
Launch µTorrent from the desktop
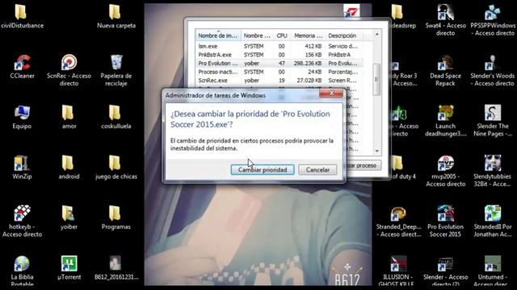[69, 264]
